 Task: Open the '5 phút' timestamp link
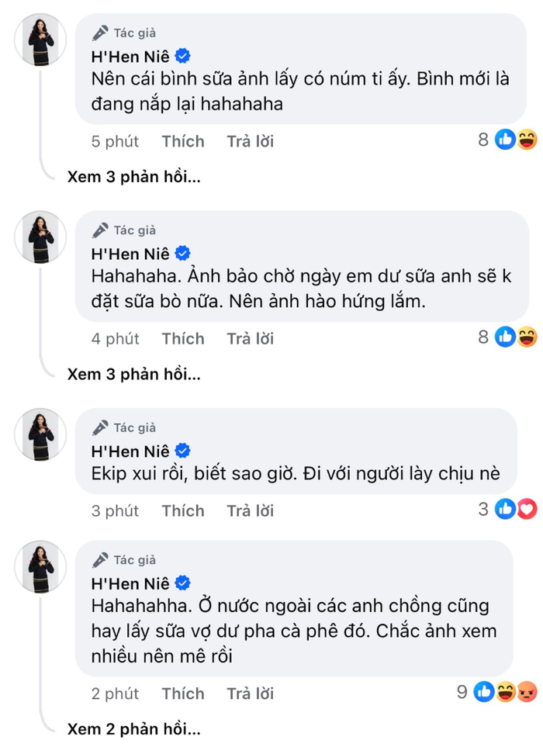click(115, 141)
